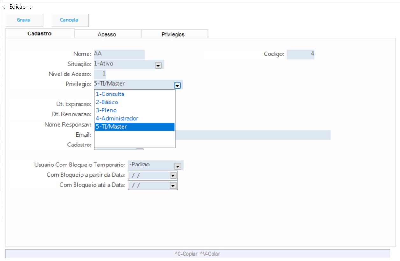
Task: Click the Nome input field
Action: click(119, 54)
